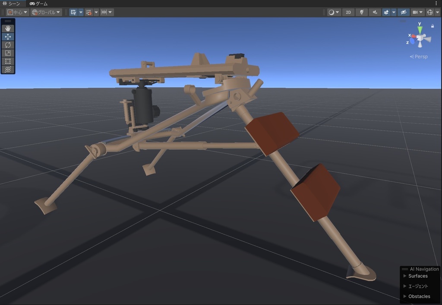The image size is (442, 305).
Task: Select the Hand view tool
Action: (8, 28)
